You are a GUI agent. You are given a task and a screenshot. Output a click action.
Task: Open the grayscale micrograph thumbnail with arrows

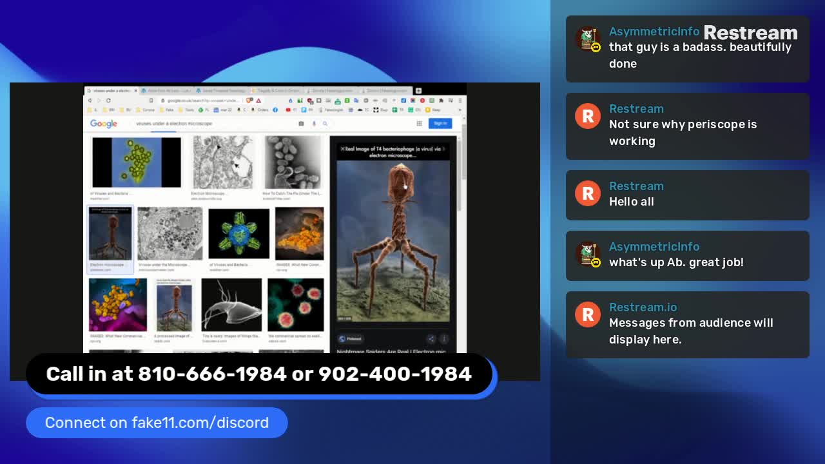tap(222, 162)
